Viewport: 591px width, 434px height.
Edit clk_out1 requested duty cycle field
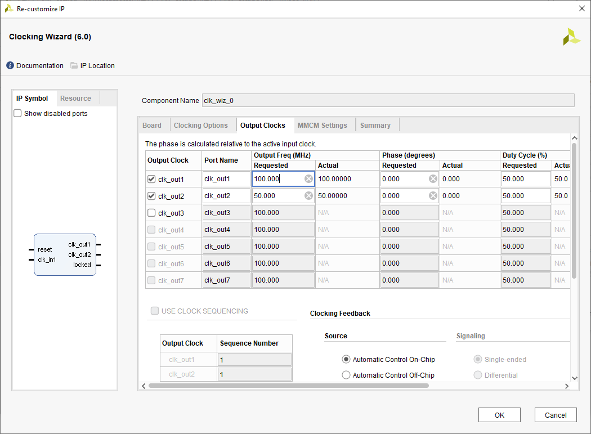[526, 179]
